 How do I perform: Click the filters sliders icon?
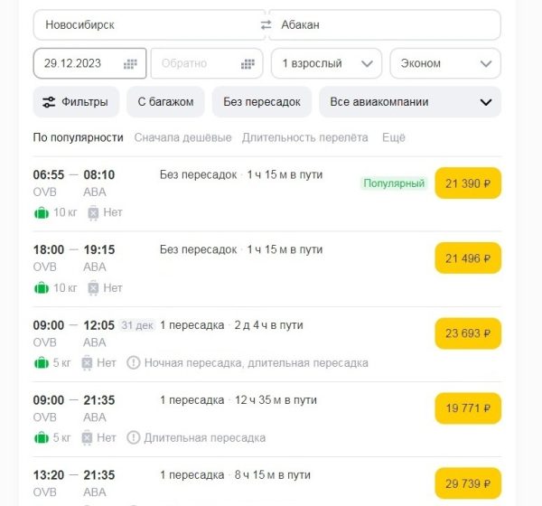point(48,102)
